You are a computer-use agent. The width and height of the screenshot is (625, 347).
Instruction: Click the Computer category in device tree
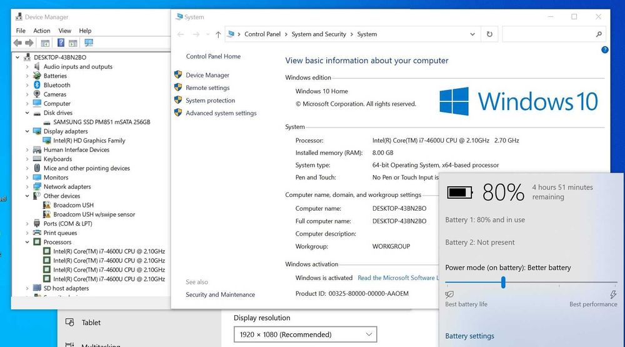click(x=57, y=103)
